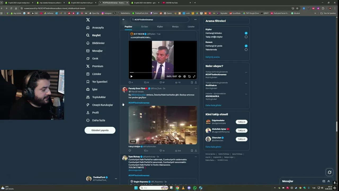Open Topluluklar in the sidebar

[x=96, y=97]
